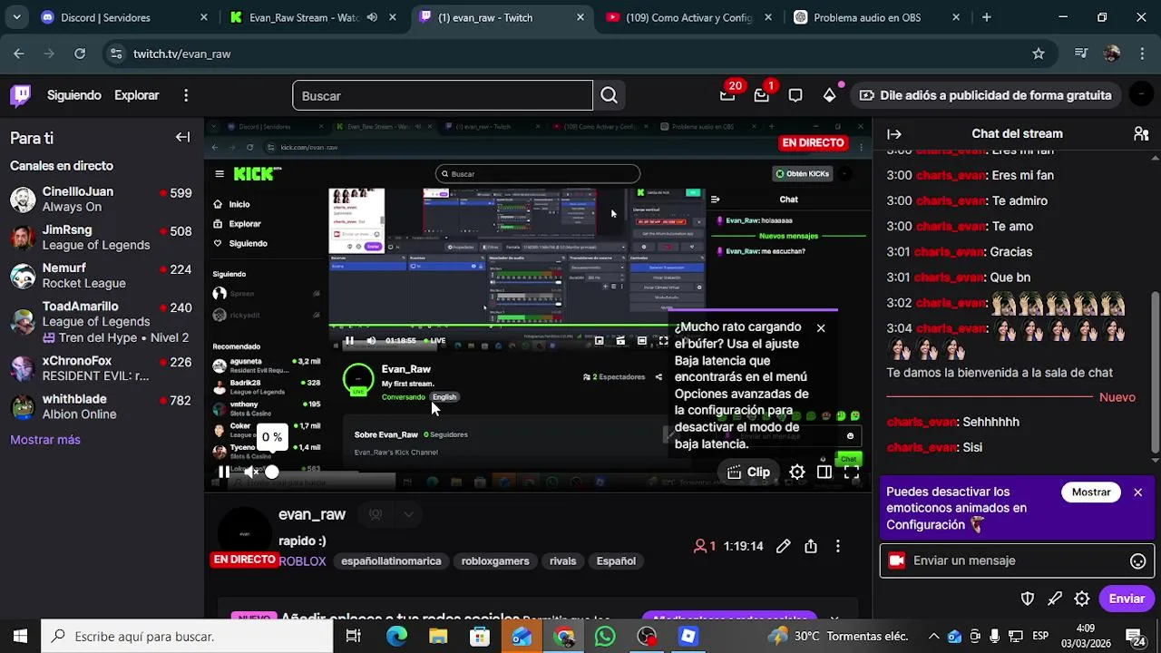
Task: Switch to Problema audio en OBS tab
Action: [x=876, y=17]
